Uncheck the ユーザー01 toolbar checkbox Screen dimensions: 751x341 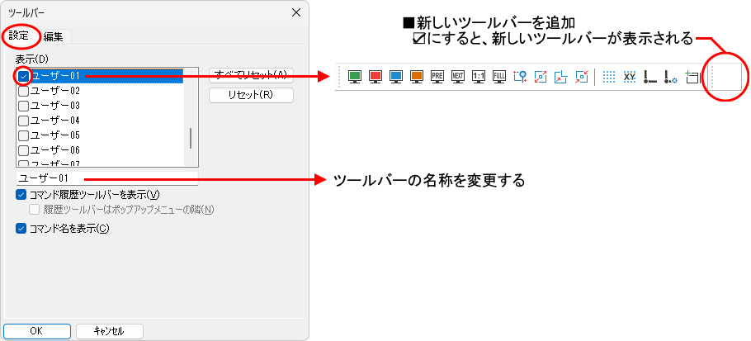click(23, 76)
